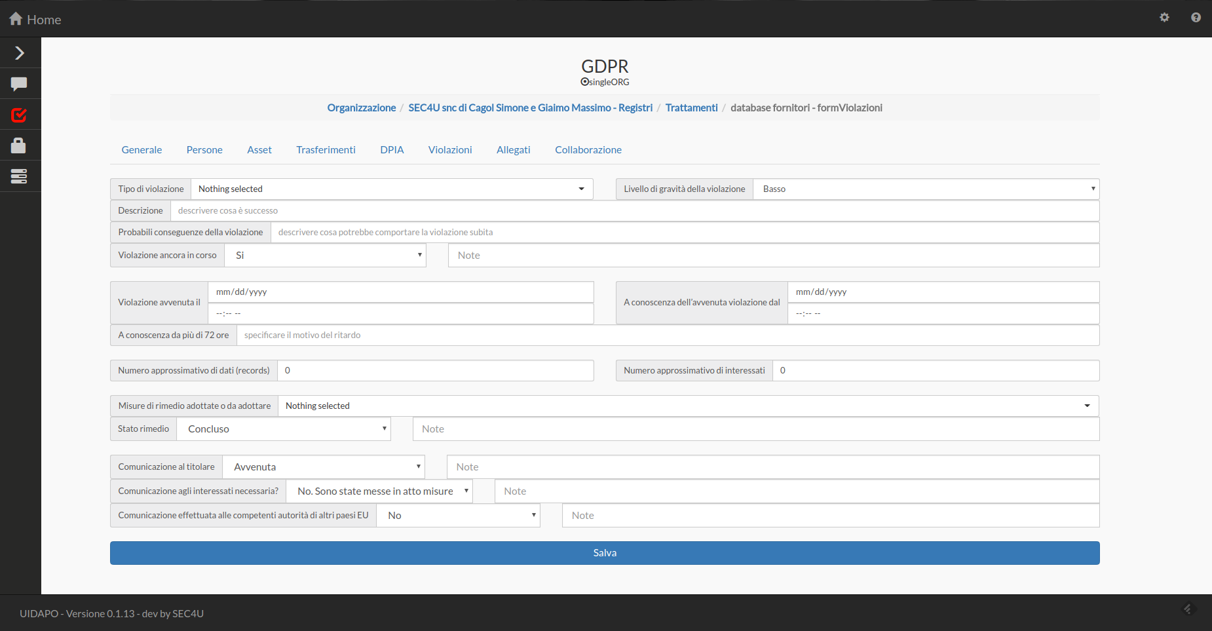Focus Note field beside Comunicazione altri paesi EU
The image size is (1212, 631).
(x=831, y=516)
